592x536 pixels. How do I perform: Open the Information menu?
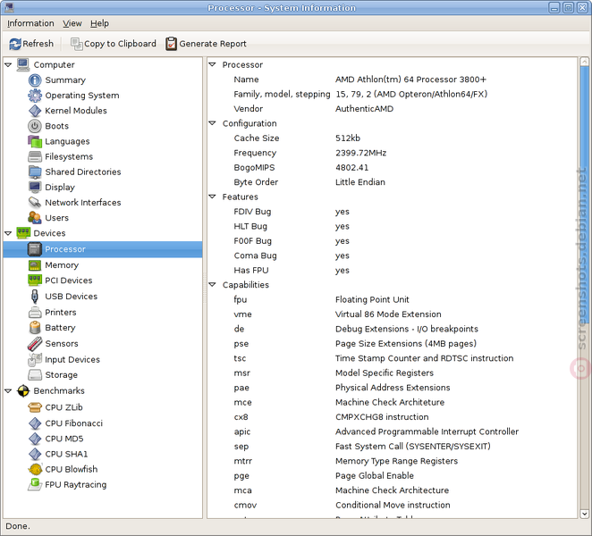(x=30, y=23)
